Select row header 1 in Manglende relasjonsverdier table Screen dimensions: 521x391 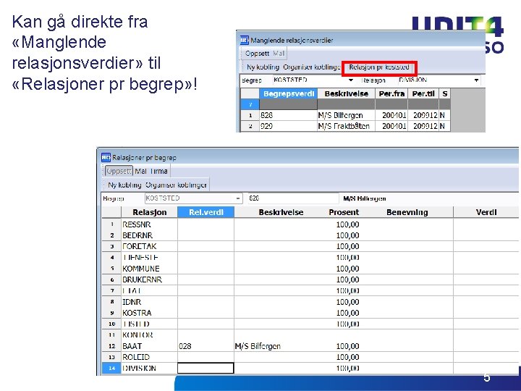250,115
